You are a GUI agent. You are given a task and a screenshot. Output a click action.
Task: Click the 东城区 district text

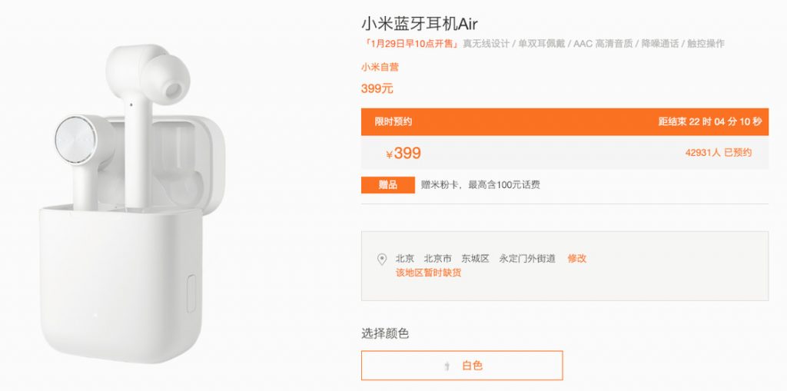click(475, 259)
